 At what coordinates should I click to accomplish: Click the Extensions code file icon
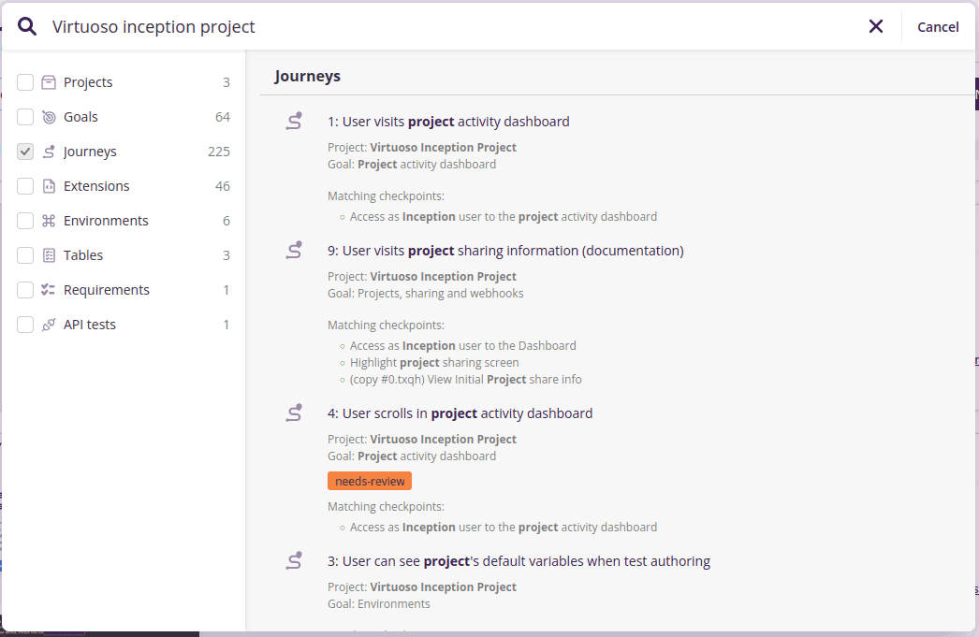click(x=50, y=186)
